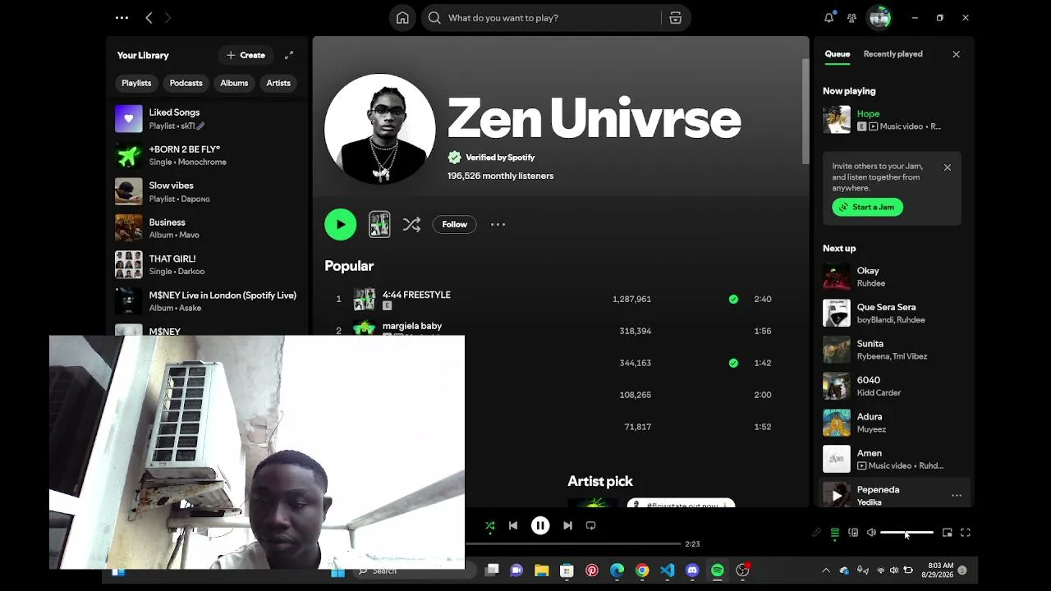This screenshot has height=591, width=1051.
Task: Play Zen Univrse with the green play button
Action: click(x=341, y=224)
